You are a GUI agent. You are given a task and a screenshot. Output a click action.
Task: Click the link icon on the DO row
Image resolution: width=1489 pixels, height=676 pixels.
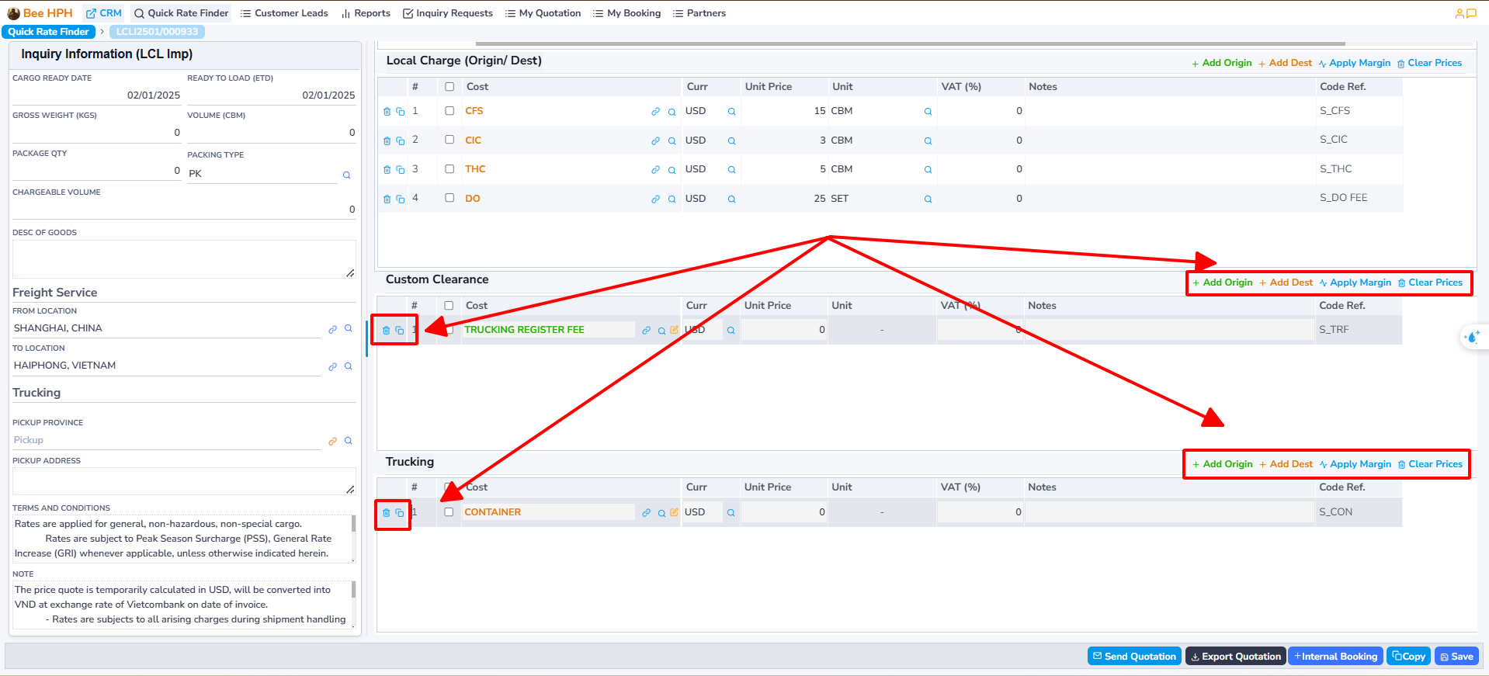pyautogui.click(x=655, y=199)
